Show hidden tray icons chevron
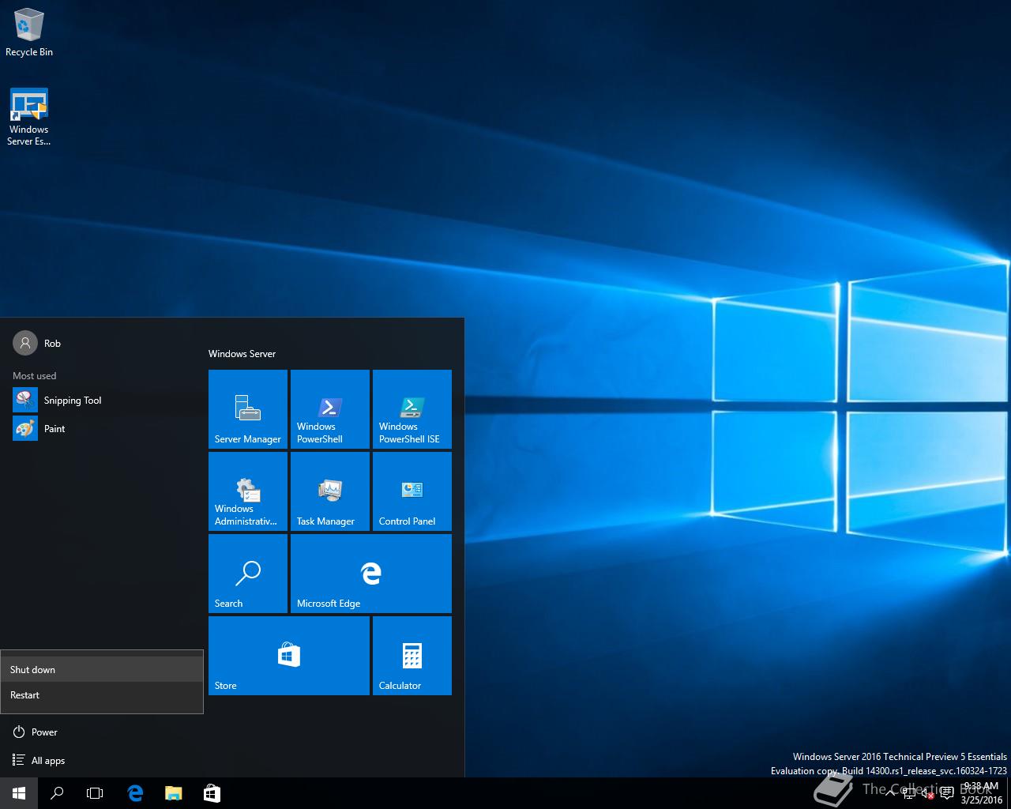The height and width of the screenshot is (809, 1011). tap(890, 793)
